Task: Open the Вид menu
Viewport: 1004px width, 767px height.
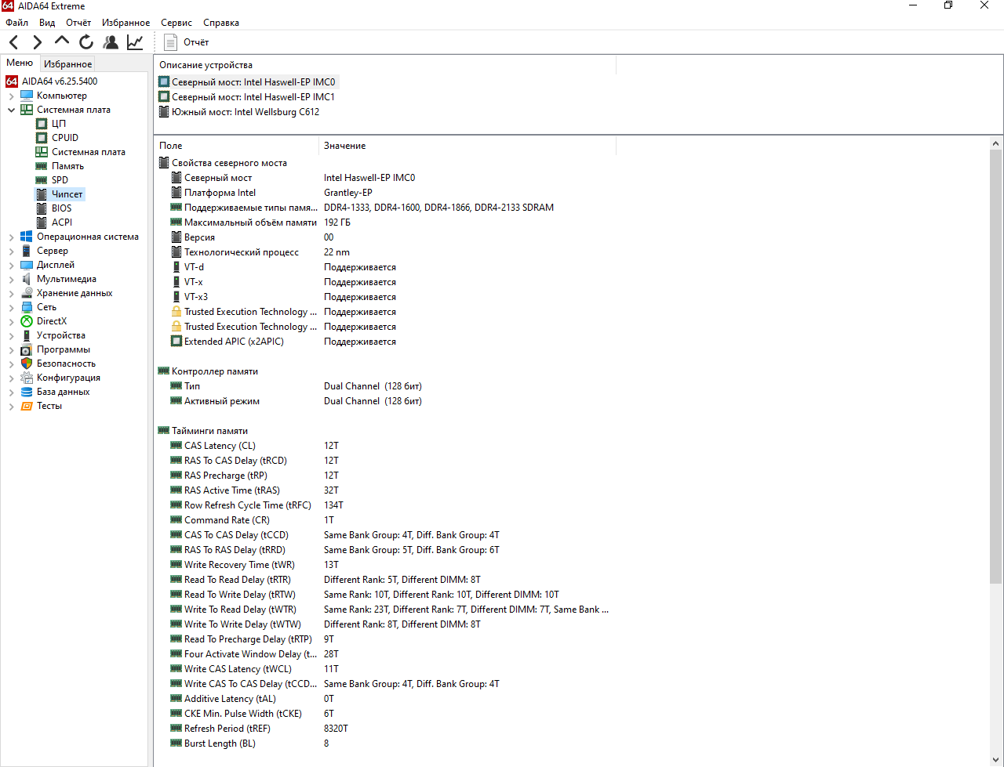Action: [47, 23]
